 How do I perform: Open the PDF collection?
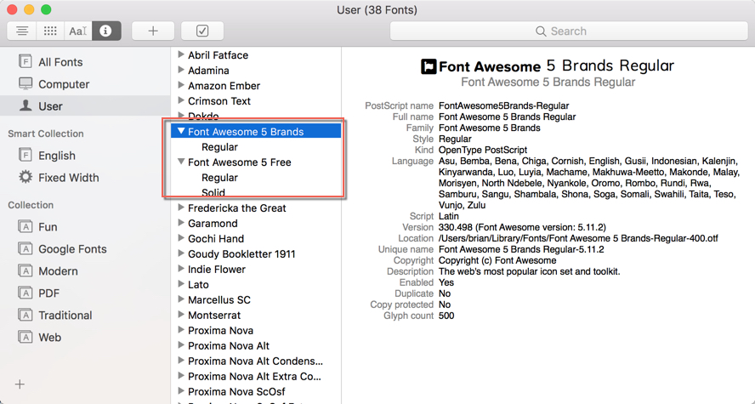pos(85,293)
